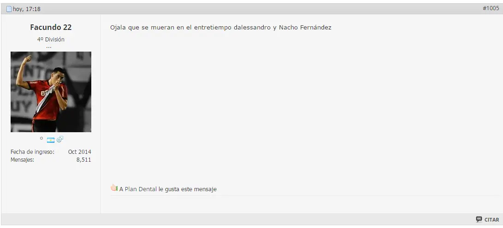Click the male gender symbol icon
The height and width of the screenshot is (228, 503).
point(60,139)
